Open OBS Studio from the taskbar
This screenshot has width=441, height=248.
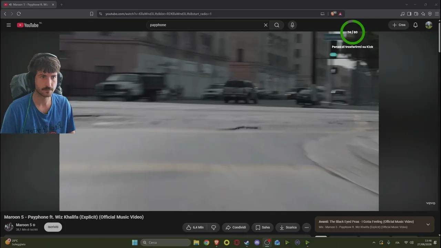[267, 242]
